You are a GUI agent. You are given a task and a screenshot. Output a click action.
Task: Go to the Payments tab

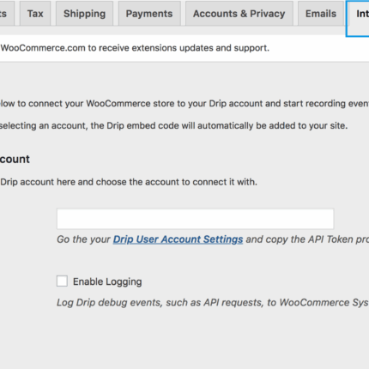[149, 14]
